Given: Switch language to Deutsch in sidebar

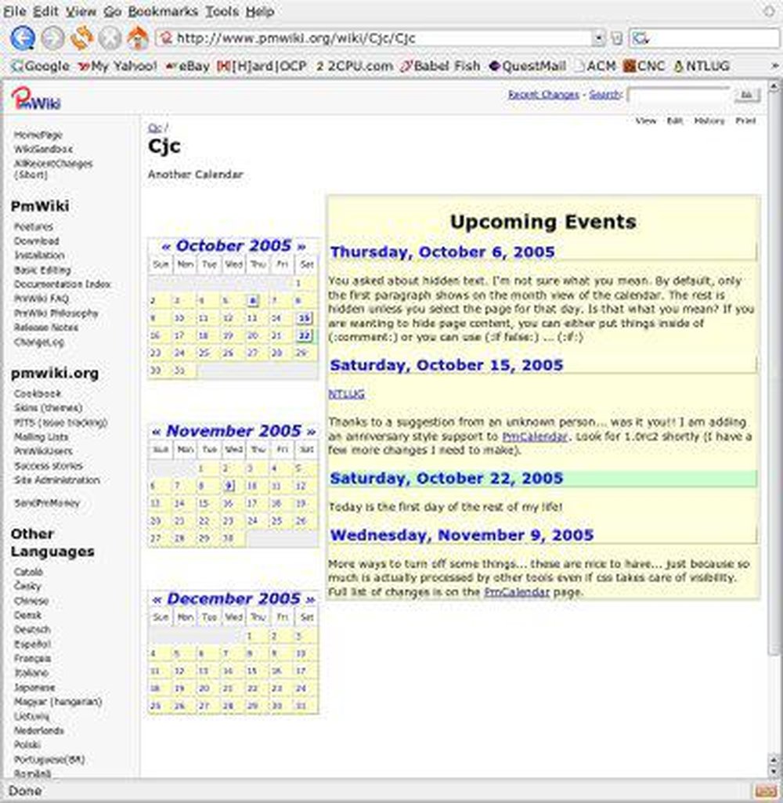Looking at the screenshot, I should point(32,629).
